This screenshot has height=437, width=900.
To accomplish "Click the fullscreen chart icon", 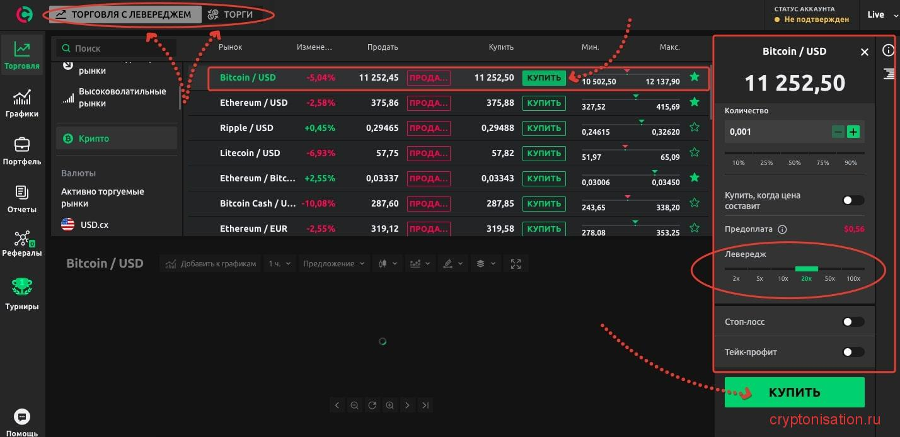I will pyautogui.click(x=516, y=264).
